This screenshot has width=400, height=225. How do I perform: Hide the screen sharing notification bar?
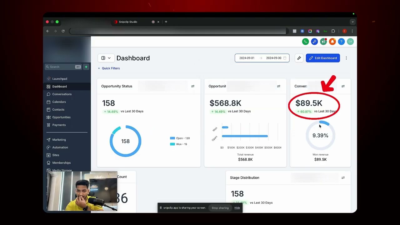click(x=237, y=208)
